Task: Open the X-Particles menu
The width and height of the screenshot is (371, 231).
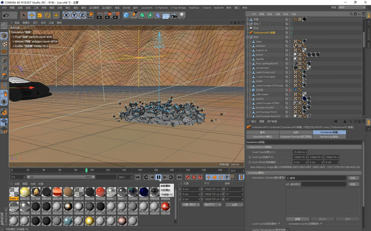Action: tap(162, 8)
